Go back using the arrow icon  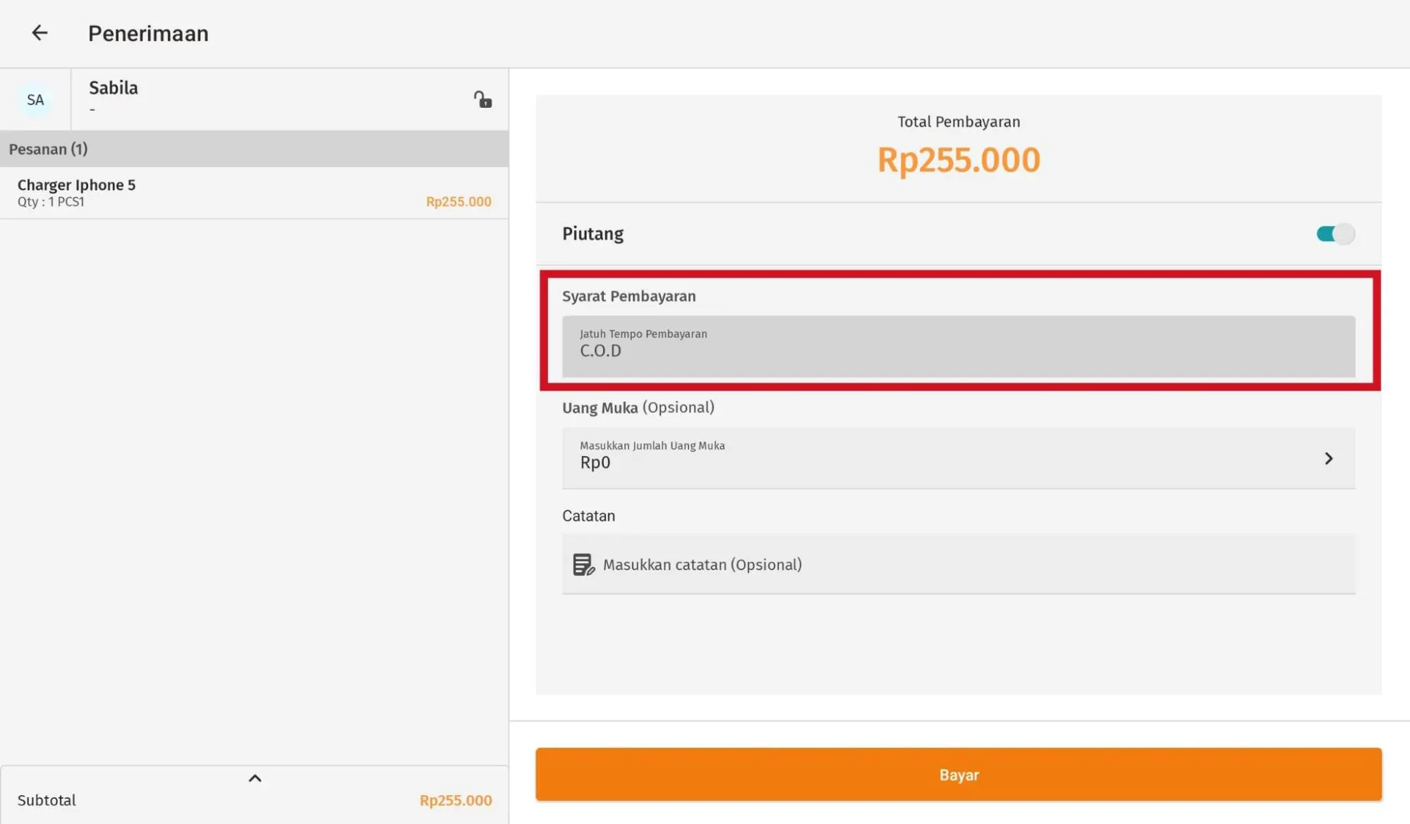tap(39, 33)
